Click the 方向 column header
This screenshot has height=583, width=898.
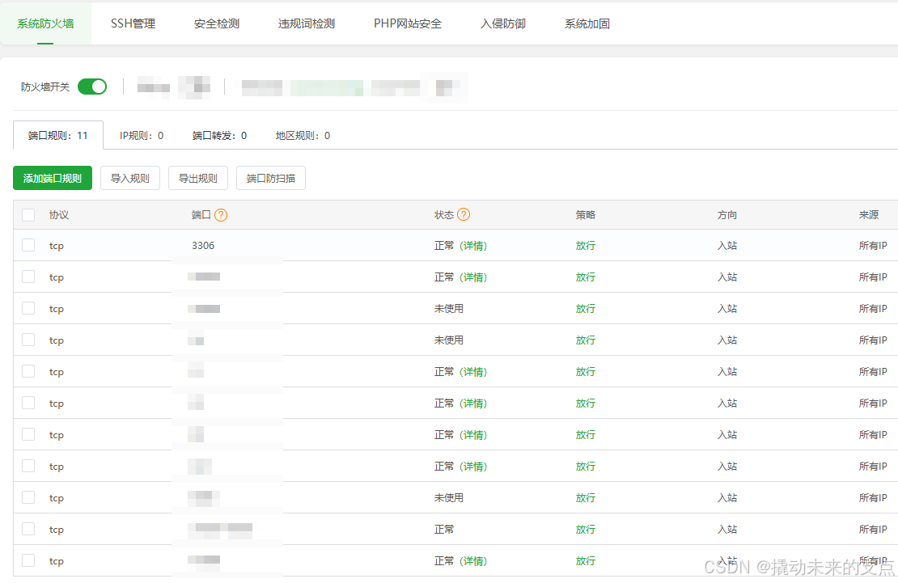[726, 215]
